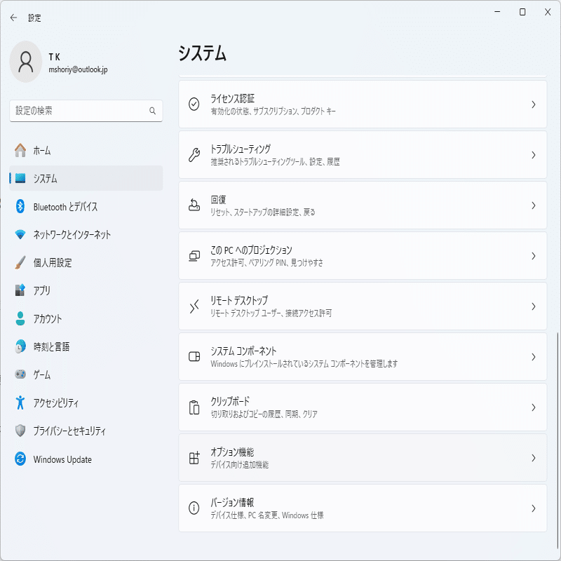Click Windows にプレインストール description text

point(304,363)
